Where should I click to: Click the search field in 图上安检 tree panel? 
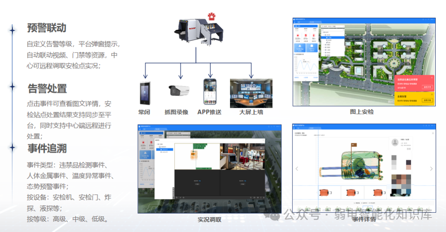tap(332, 30)
